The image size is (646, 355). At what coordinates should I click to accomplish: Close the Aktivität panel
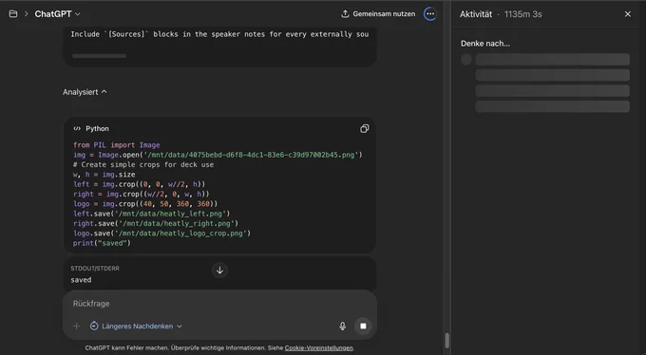[x=627, y=14]
